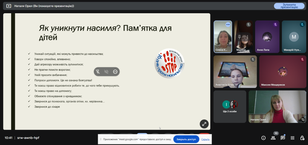Open the chat with everyone panel
The image size is (308, 145).
(283, 138)
